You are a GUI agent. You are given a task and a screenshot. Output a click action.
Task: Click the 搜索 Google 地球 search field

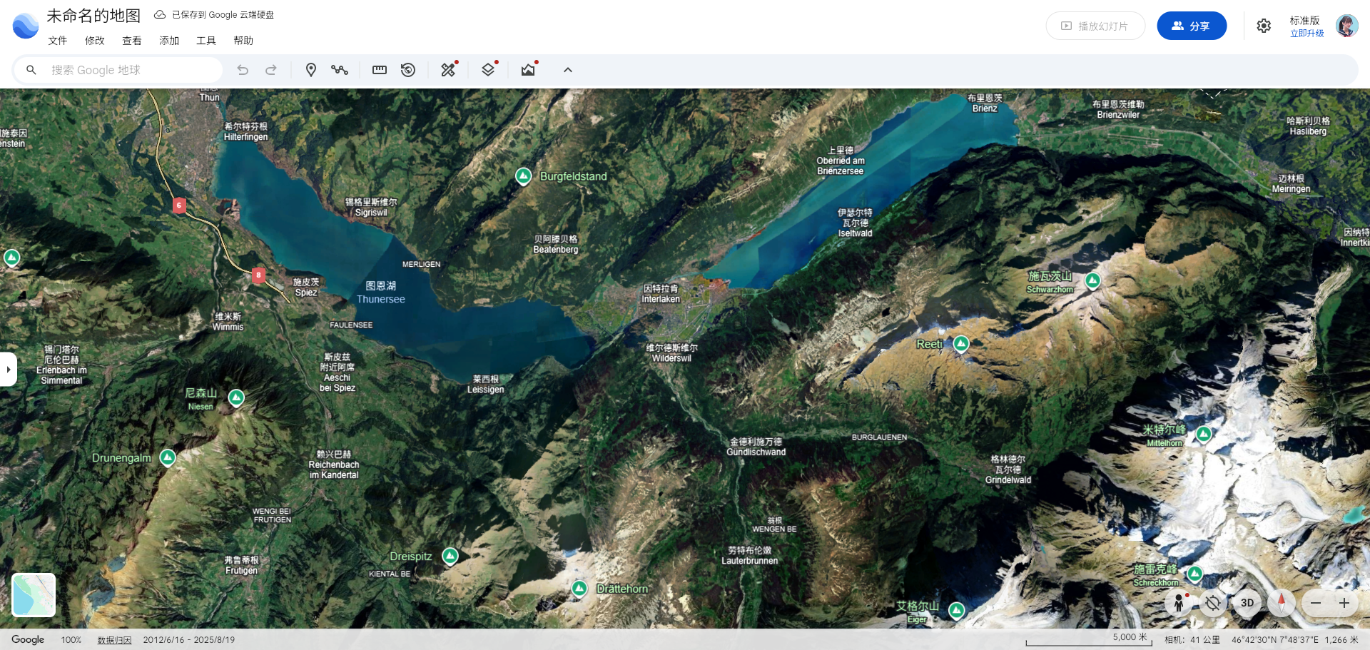(x=128, y=70)
